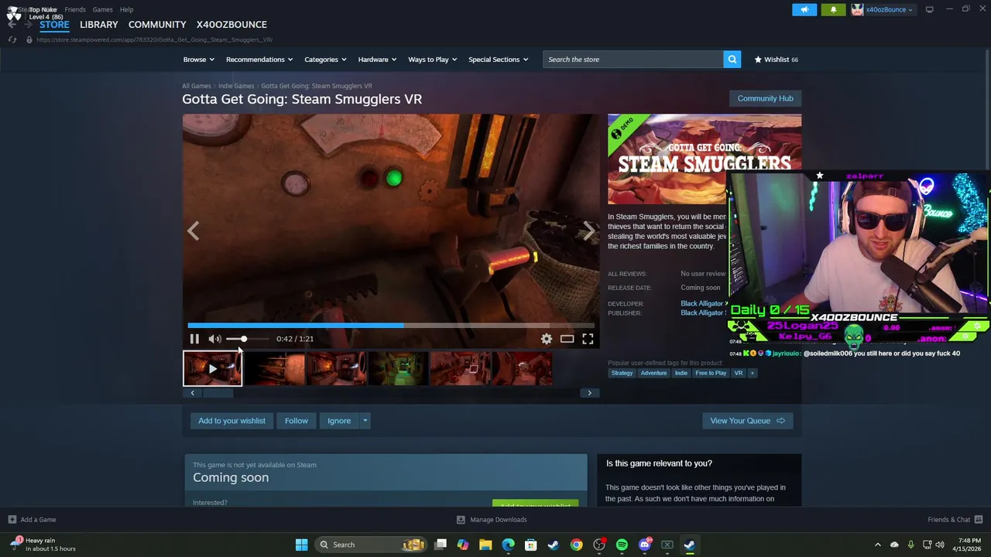Open Friends & Chat panel
The height and width of the screenshot is (557, 991).
(x=955, y=519)
